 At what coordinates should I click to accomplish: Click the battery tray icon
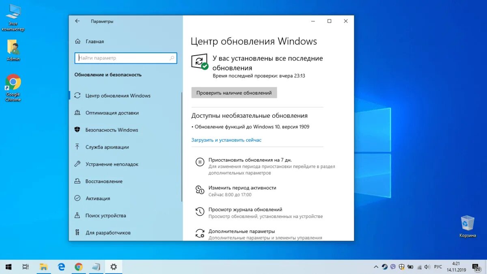point(410,267)
